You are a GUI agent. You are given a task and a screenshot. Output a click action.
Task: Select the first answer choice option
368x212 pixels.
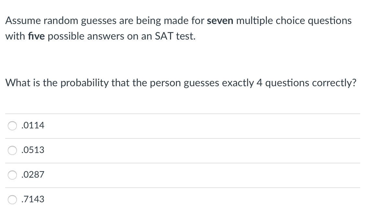12,126
